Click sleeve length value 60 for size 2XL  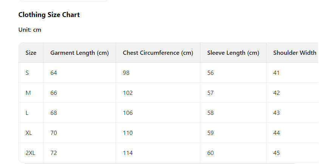(211, 153)
